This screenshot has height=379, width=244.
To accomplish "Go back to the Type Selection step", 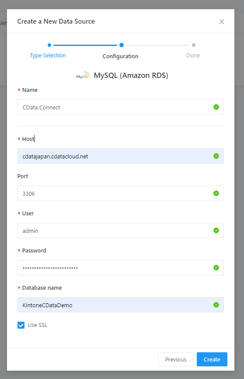I will click(x=48, y=55).
